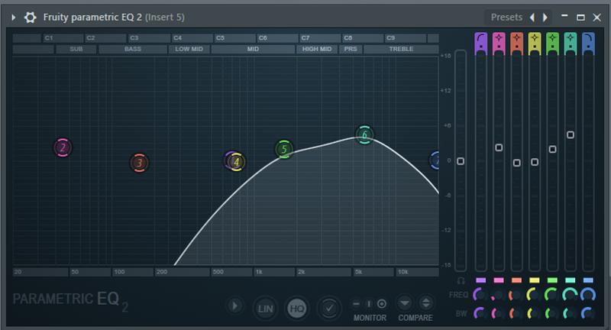Click the HIGH MID frequency range label
This screenshot has width=611, height=330.
317,49
